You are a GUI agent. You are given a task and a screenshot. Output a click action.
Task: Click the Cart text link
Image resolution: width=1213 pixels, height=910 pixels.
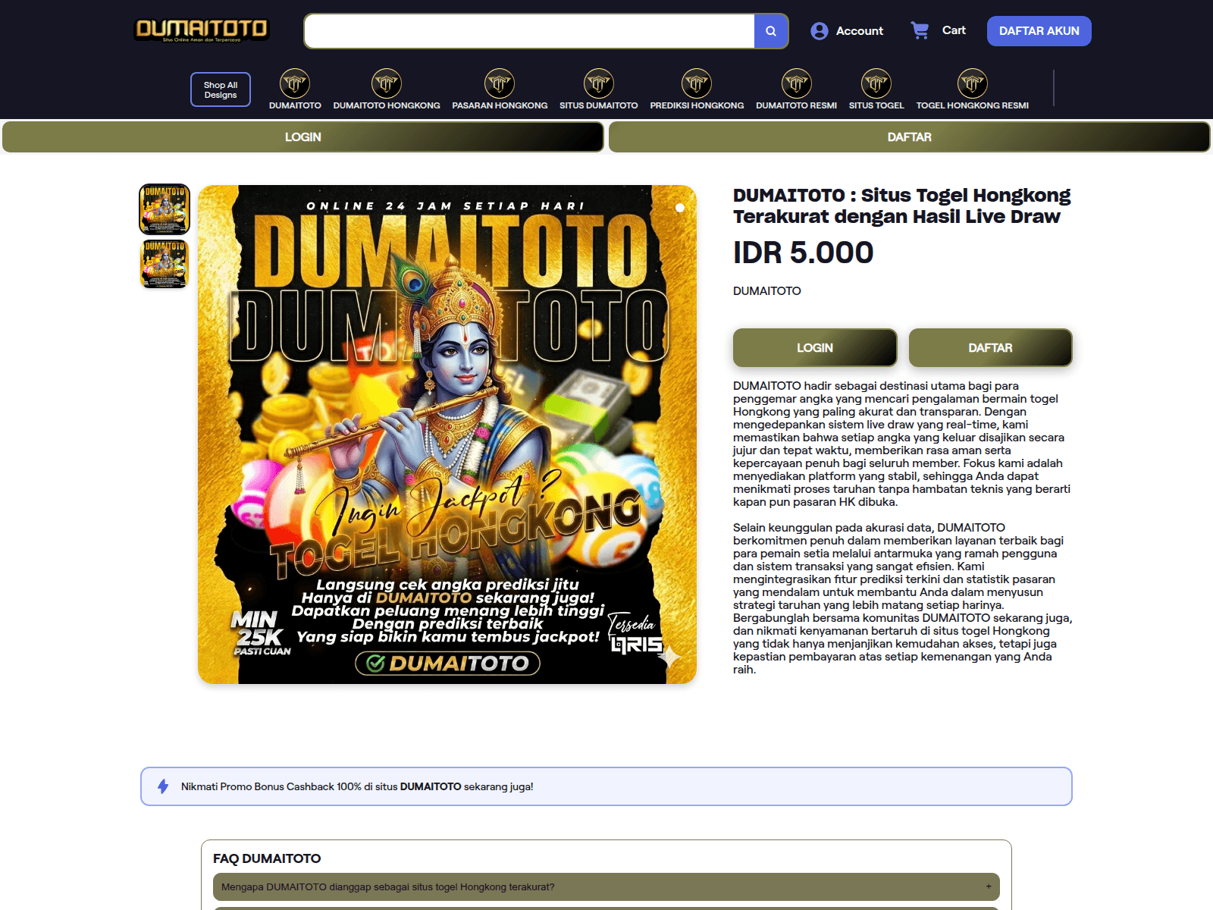click(954, 30)
